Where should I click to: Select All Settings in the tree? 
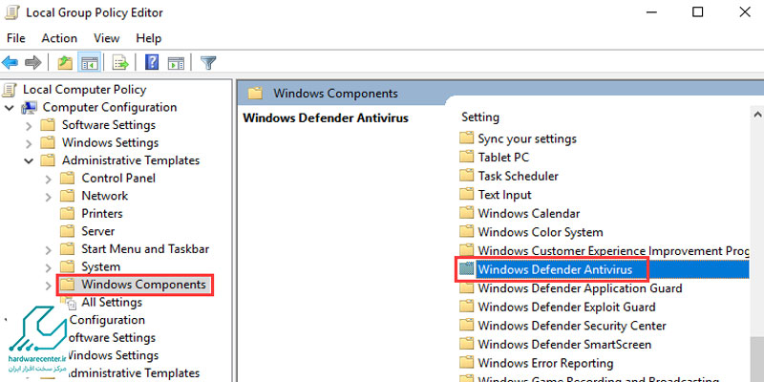tap(112, 302)
